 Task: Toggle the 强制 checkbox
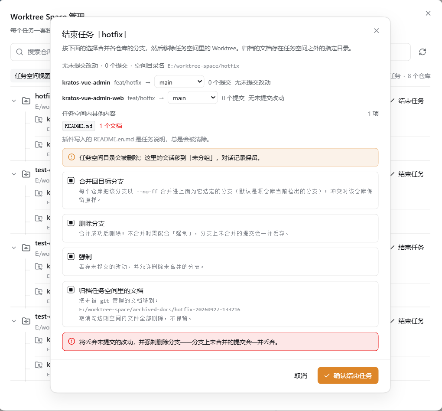pyautogui.click(x=71, y=256)
